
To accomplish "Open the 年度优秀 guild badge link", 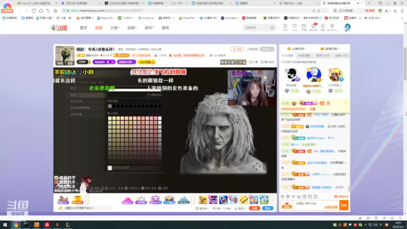I will [186, 55].
